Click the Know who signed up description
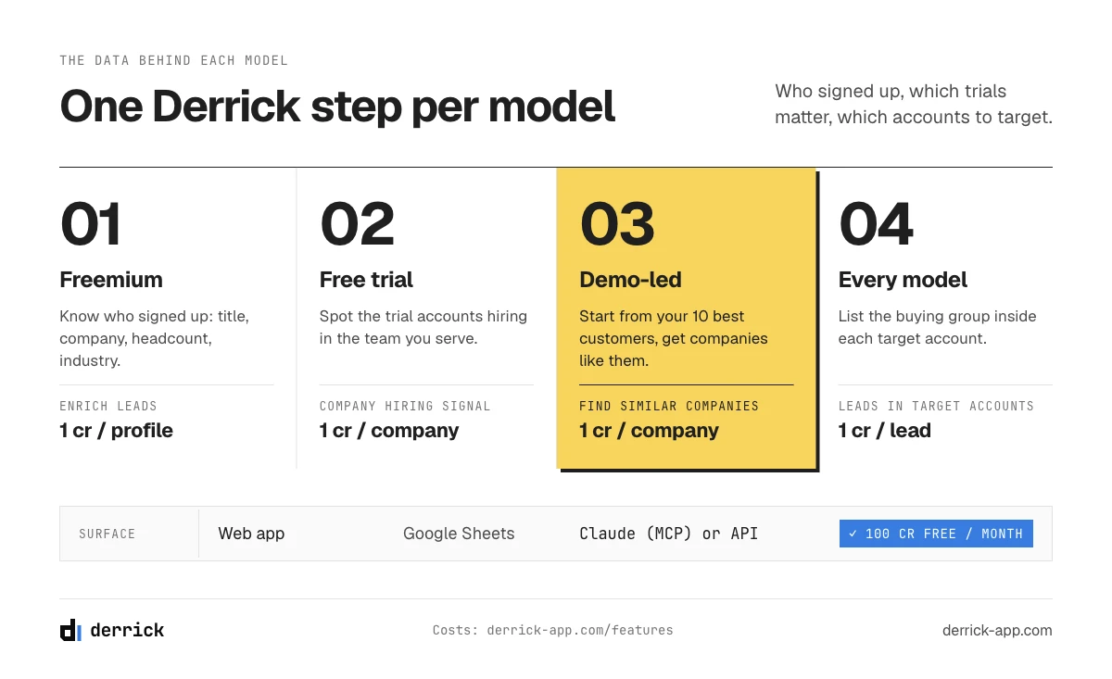The width and height of the screenshot is (1112, 679). pyautogui.click(x=155, y=338)
